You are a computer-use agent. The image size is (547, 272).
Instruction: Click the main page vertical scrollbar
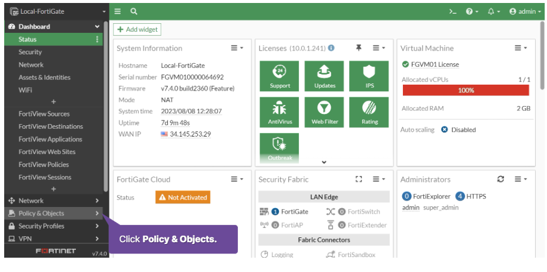(x=542, y=55)
